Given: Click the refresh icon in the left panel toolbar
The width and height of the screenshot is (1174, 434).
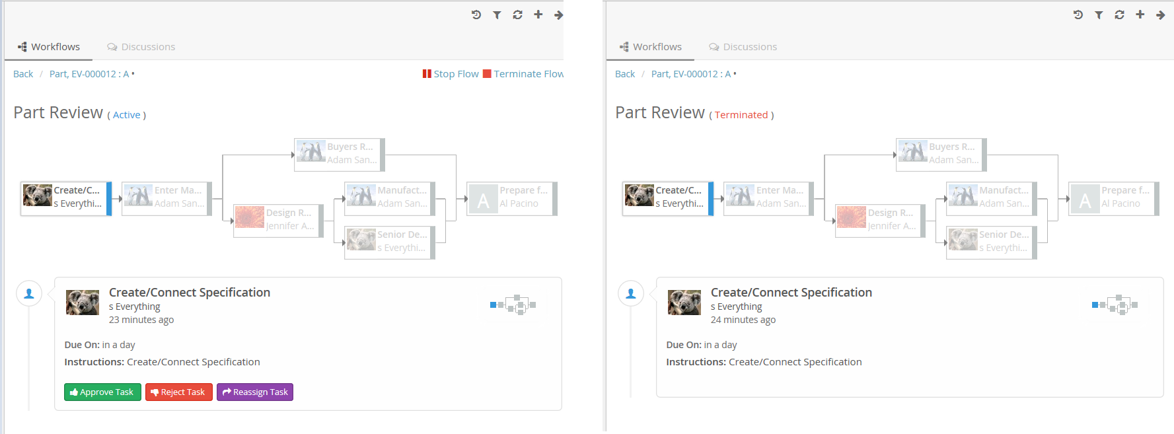Looking at the screenshot, I should (x=517, y=15).
